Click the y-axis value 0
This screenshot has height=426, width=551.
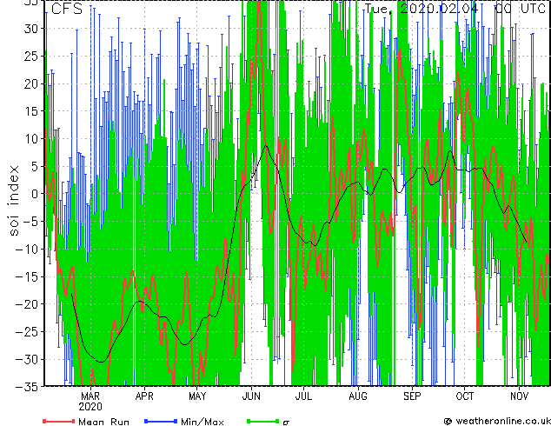point(34,194)
